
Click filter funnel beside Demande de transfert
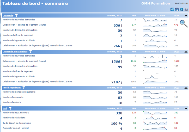[x=30, y=52]
